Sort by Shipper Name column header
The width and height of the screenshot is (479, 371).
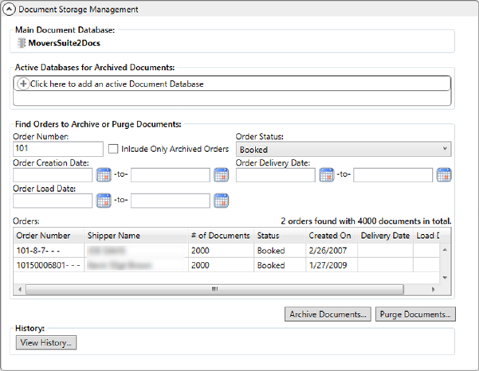point(135,236)
